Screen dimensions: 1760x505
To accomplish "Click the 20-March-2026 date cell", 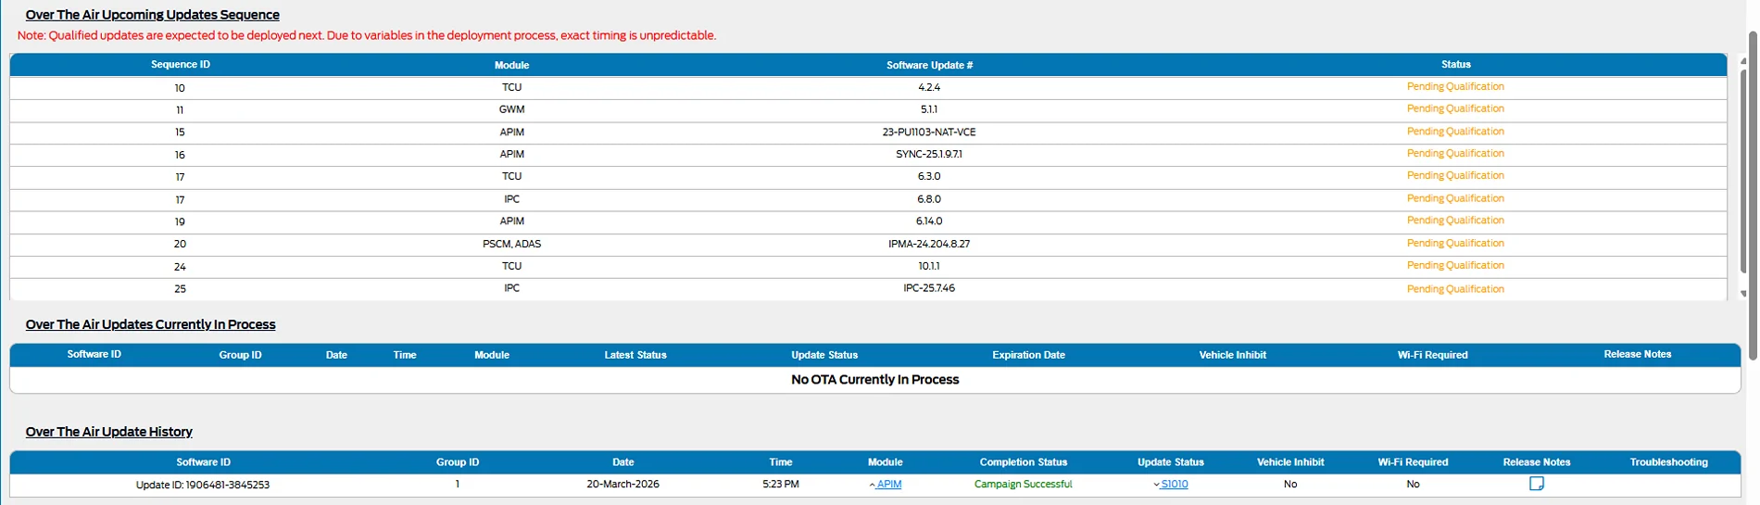I will click(622, 485).
